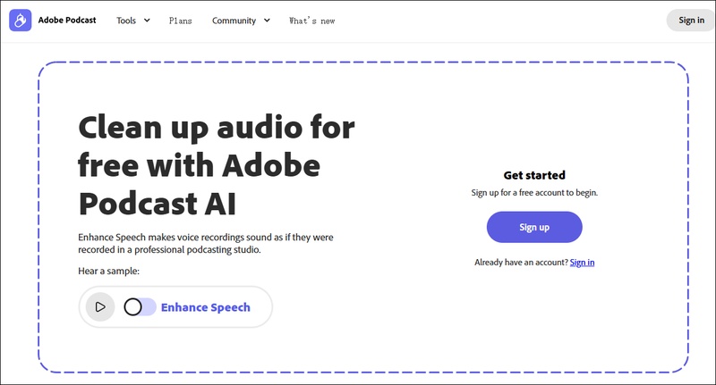Click 'Sign up for a free account to begin.'
This screenshot has width=716, height=385.
pos(534,193)
